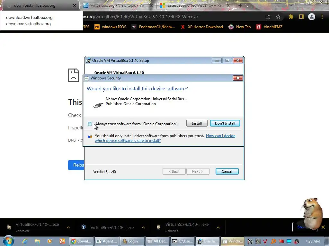The height and width of the screenshot is (246, 329).
Task: Click the red flag Action Center tray icon
Action: (x=281, y=242)
